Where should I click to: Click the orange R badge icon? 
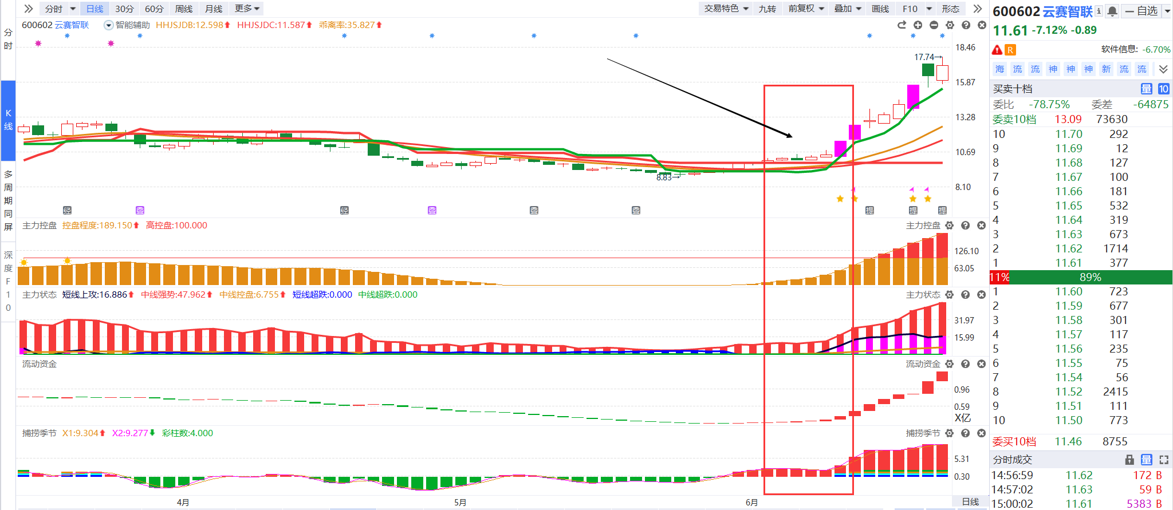(1010, 50)
